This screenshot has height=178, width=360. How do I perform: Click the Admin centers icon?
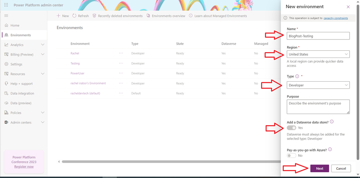point(6,122)
